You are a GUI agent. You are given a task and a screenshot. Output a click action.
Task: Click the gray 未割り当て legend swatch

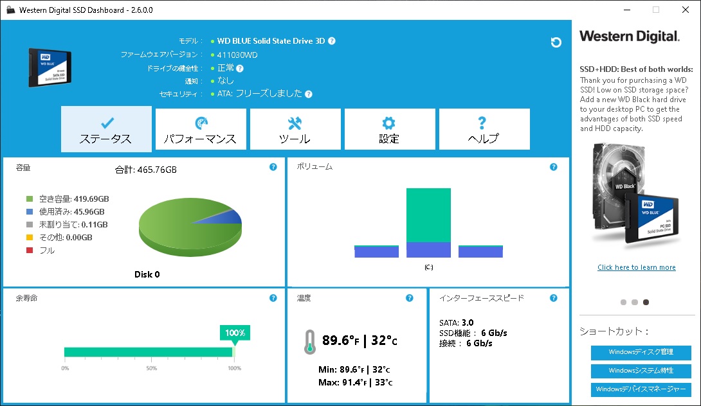pos(30,225)
